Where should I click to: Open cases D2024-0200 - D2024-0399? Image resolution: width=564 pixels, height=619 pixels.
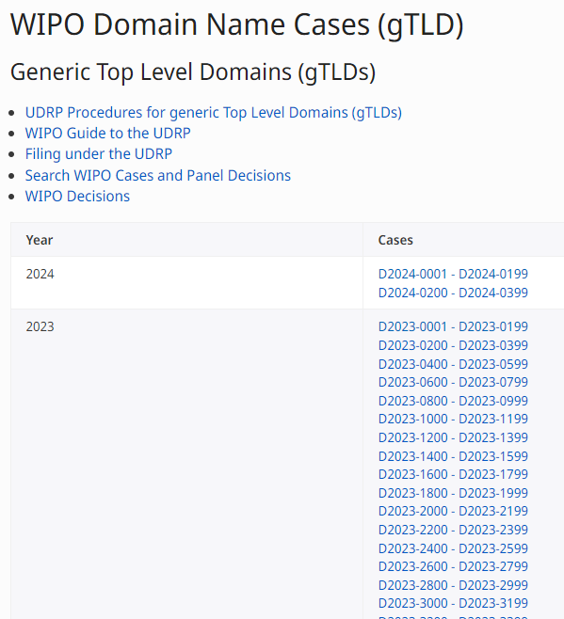coord(453,293)
